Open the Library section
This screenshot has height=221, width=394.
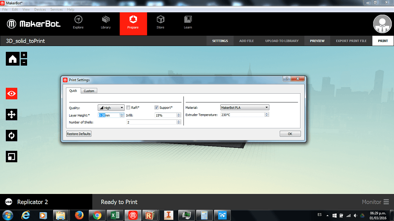coord(106,22)
